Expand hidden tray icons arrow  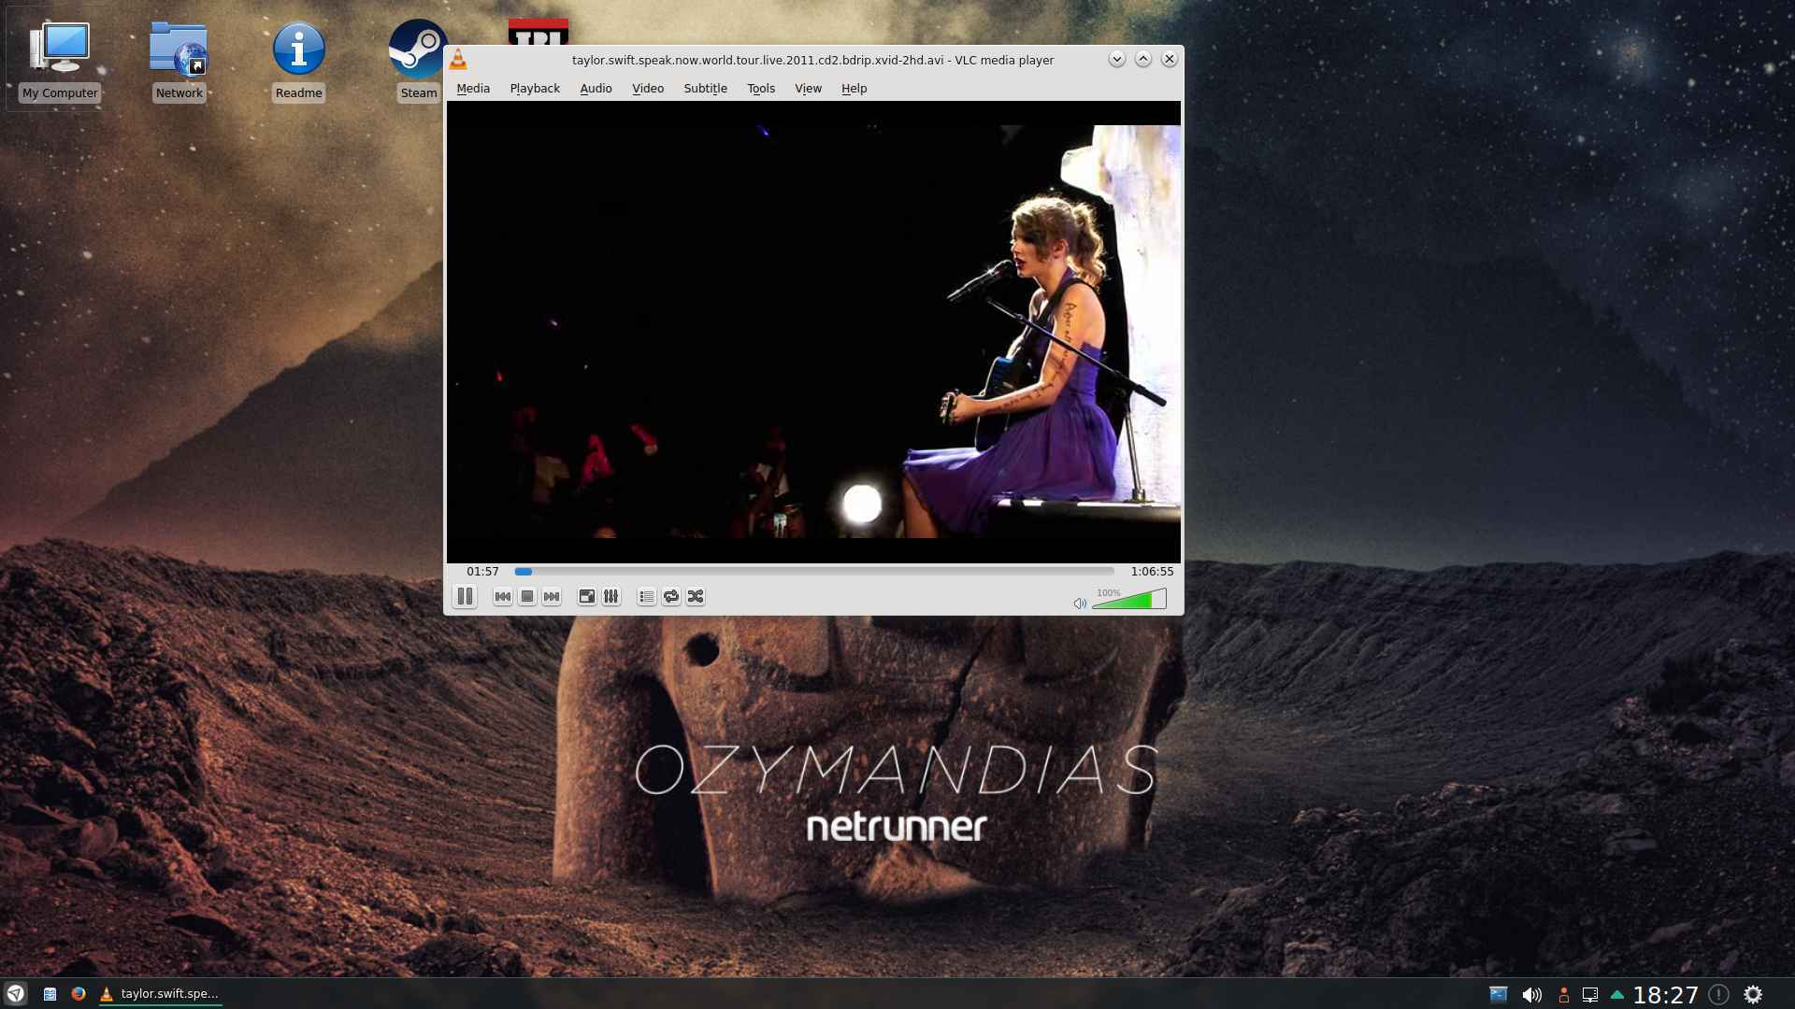(1617, 995)
